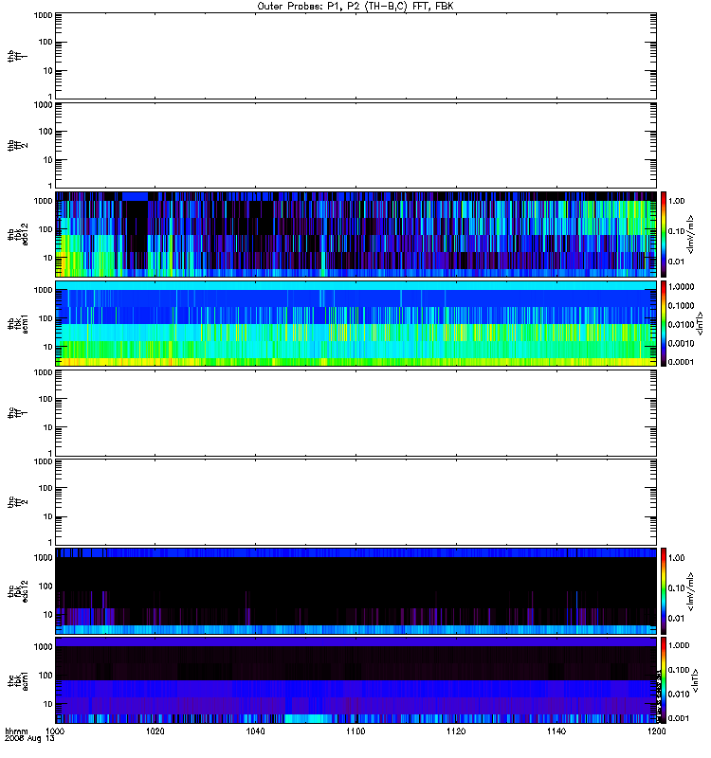
Task: Click the 1000 y-tick label of thc fff 2
Action: click(44, 461)
